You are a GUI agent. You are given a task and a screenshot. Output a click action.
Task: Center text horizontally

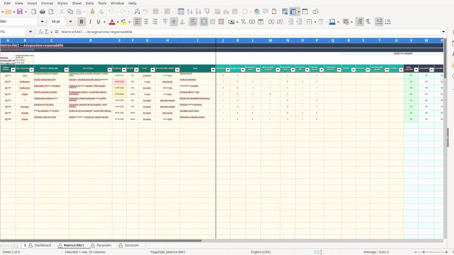coord(146,22)
